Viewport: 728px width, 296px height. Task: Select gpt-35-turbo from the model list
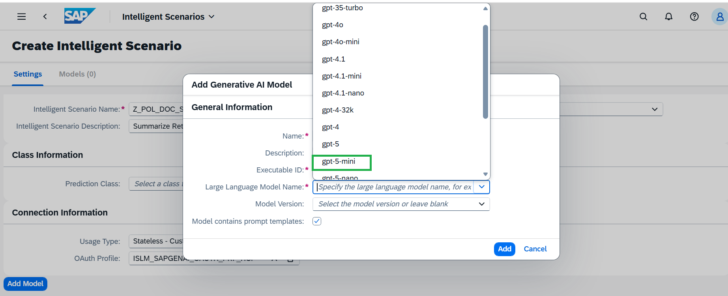[x=398, y=8]
